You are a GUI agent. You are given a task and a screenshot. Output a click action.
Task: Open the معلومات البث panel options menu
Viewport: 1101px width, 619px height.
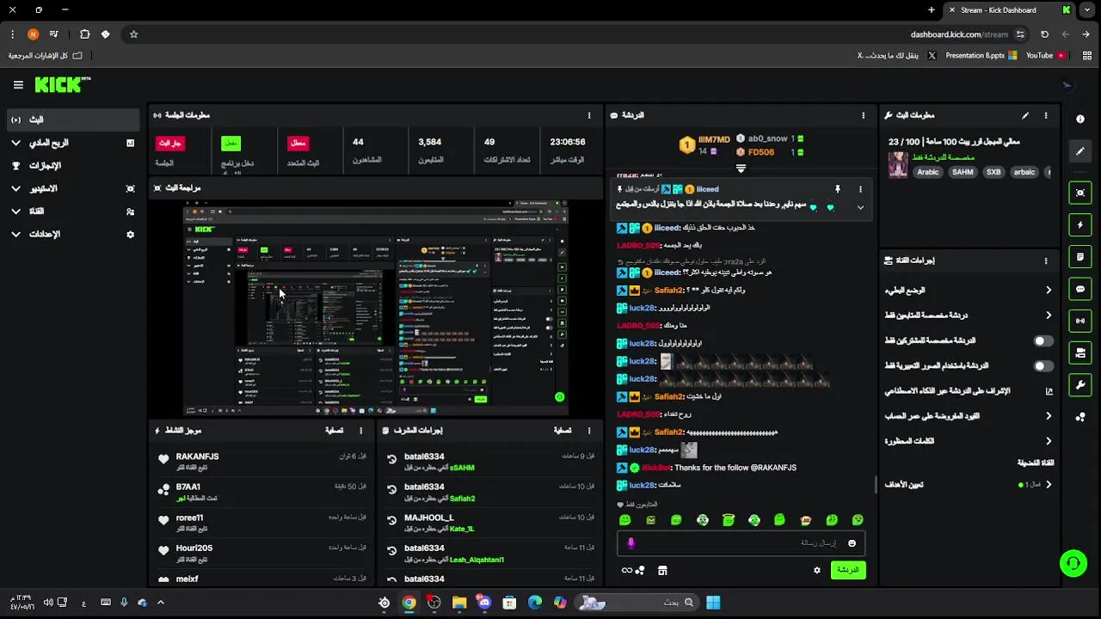pyautogui.click(x=1046, y=115)
